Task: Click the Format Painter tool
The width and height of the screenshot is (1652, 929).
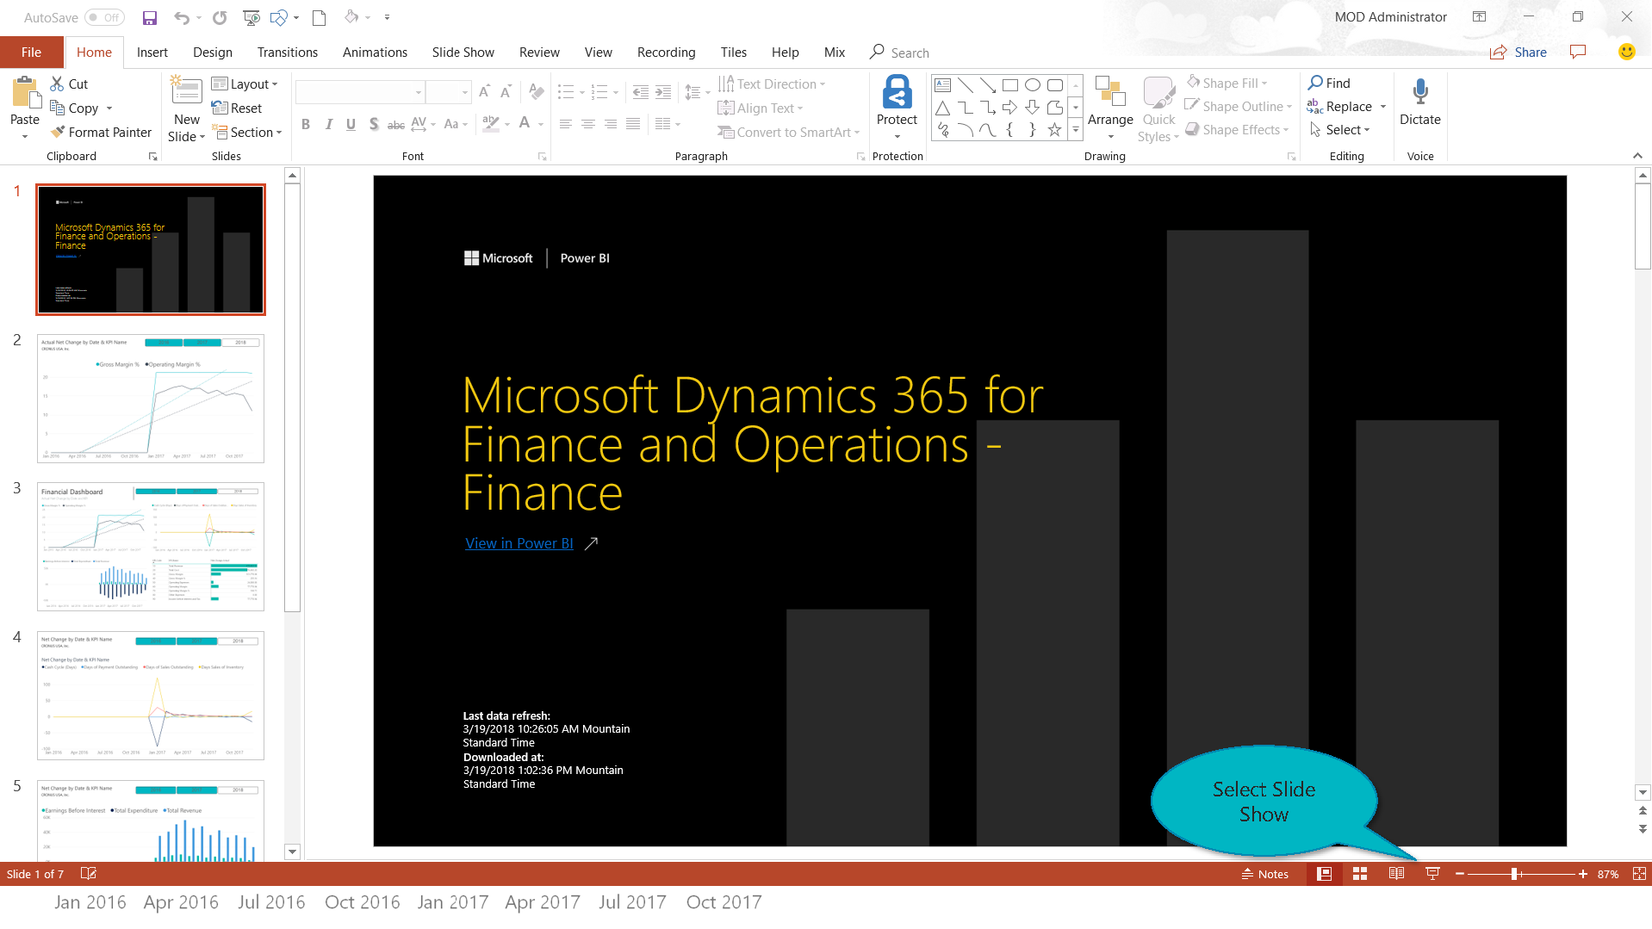Action: coord(101,132)
